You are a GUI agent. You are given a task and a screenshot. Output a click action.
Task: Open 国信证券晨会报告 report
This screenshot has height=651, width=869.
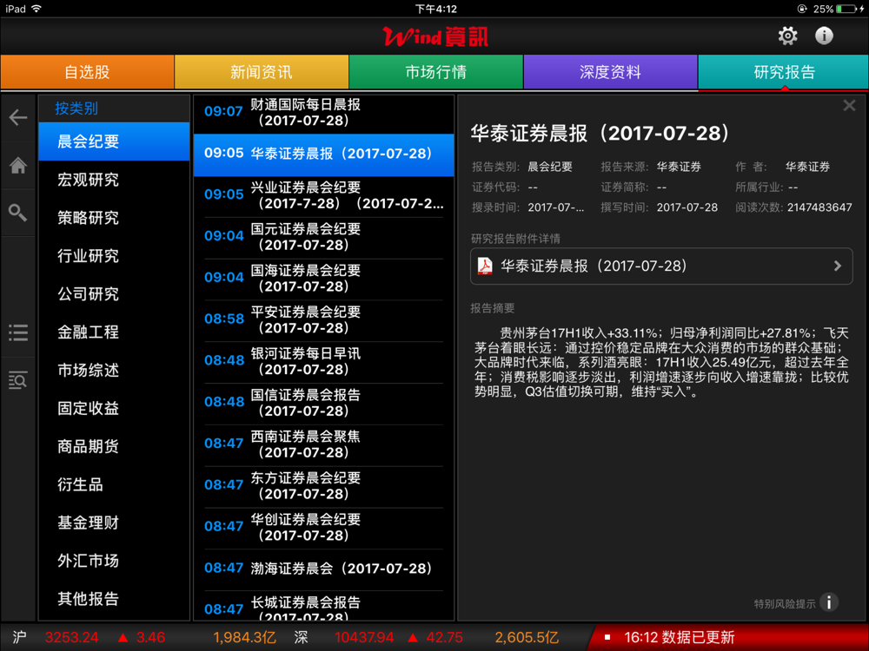[323, 404]
